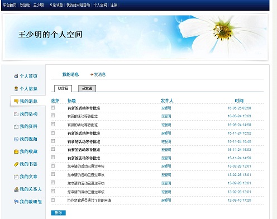Select the 我的消息 heading tab above the list
The width and height of the screenshot is (277, 219).
70,74
